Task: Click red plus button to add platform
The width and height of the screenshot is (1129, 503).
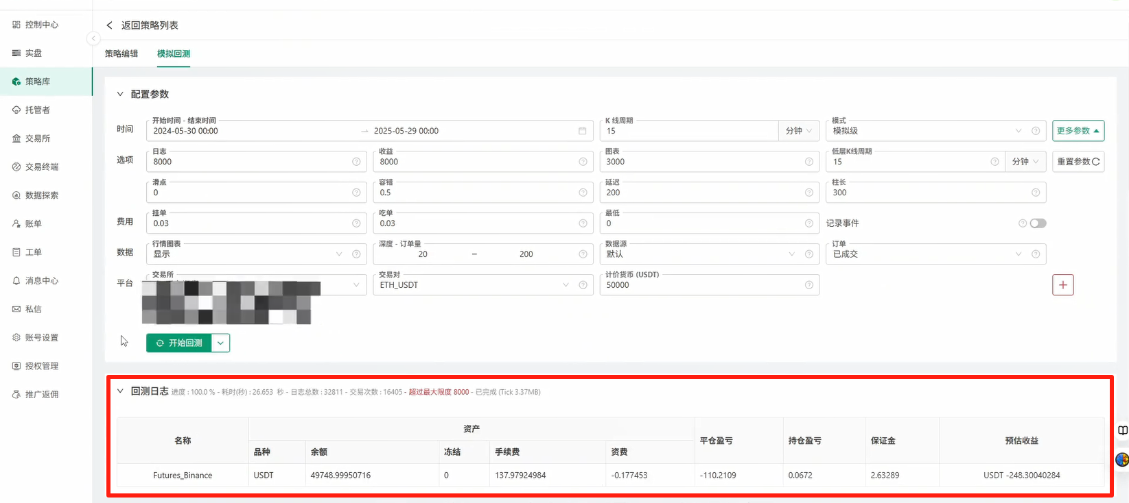Action: (1063, 285)
